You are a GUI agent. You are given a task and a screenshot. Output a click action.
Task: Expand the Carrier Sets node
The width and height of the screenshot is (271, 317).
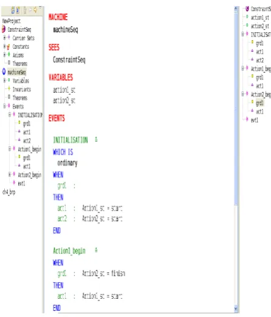[x=4, y=38]
